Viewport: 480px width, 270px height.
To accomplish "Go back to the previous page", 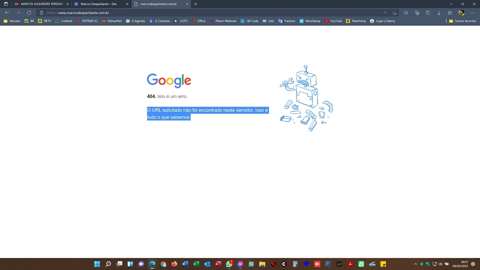I will 7,13.
